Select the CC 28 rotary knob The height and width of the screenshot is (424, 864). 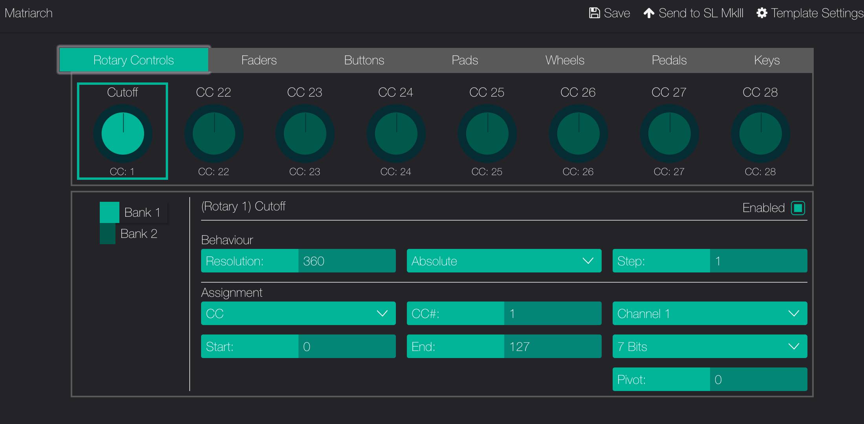[x=761, y=133]
